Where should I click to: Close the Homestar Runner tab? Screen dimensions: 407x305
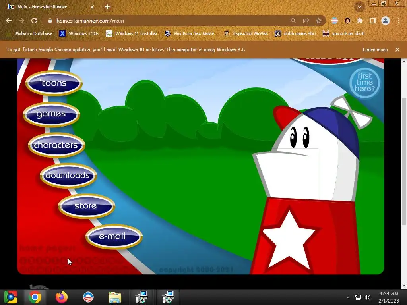point(92,7)
